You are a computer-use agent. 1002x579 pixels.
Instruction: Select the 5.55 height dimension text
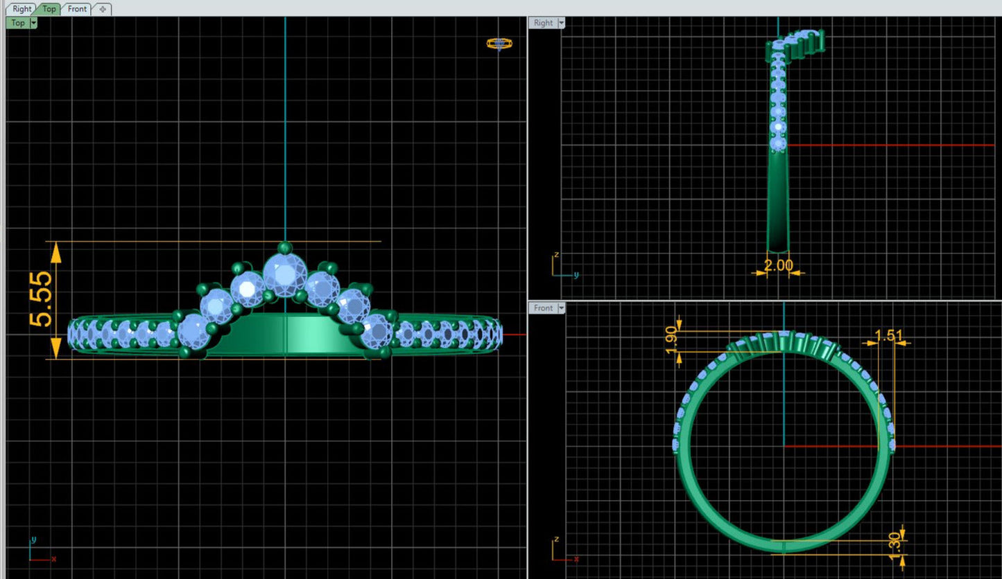coord(40,299)
